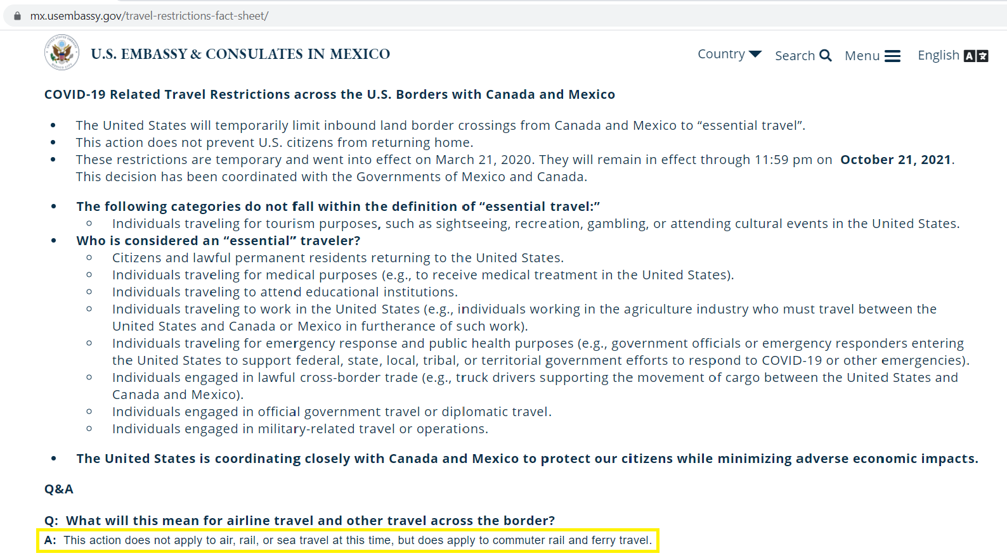
Task: Click 'Individuals engaged in lawful cross-border trade' line
Action: (x=535, y=386)
